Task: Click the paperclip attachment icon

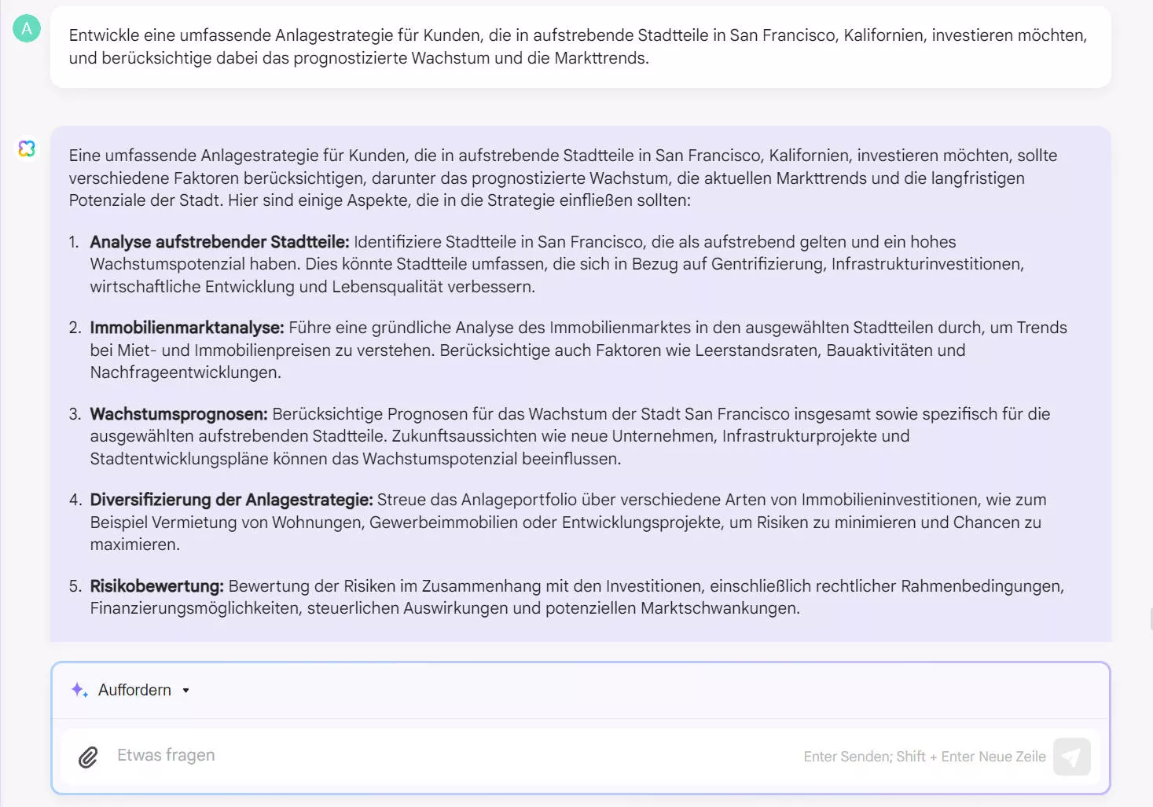Action: (x=87, y=757)
